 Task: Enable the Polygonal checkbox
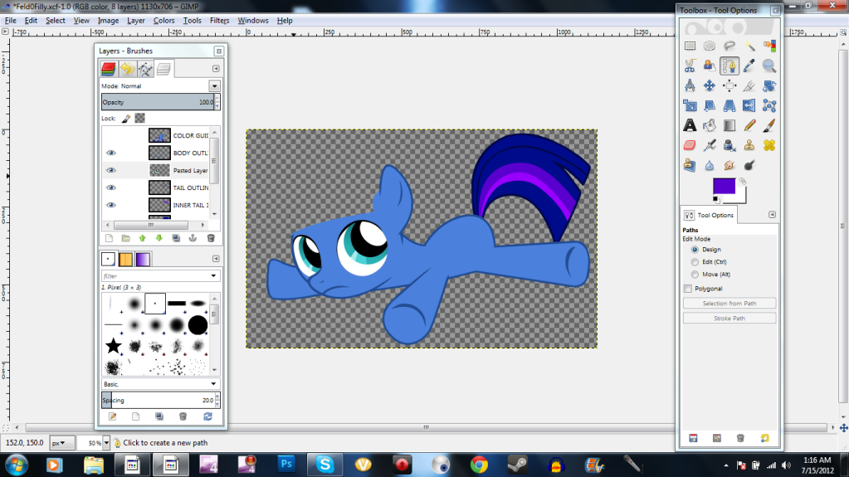tap(687, 289)
